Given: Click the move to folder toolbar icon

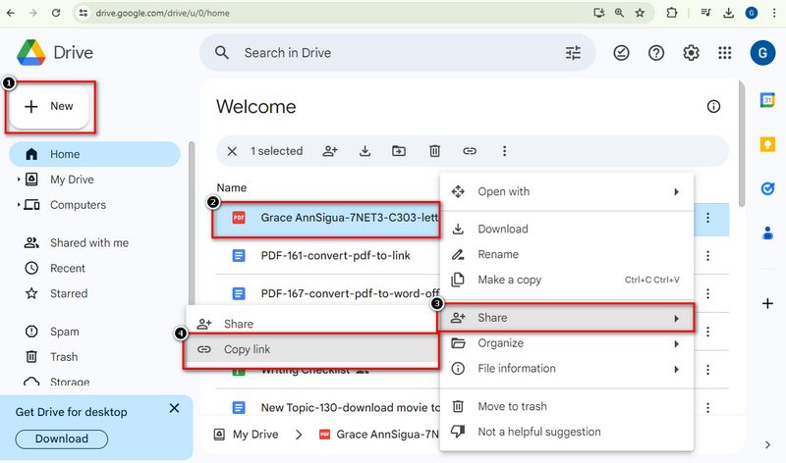Looking at the screenshot, I should pyautogui.click(x=399, y=151).
